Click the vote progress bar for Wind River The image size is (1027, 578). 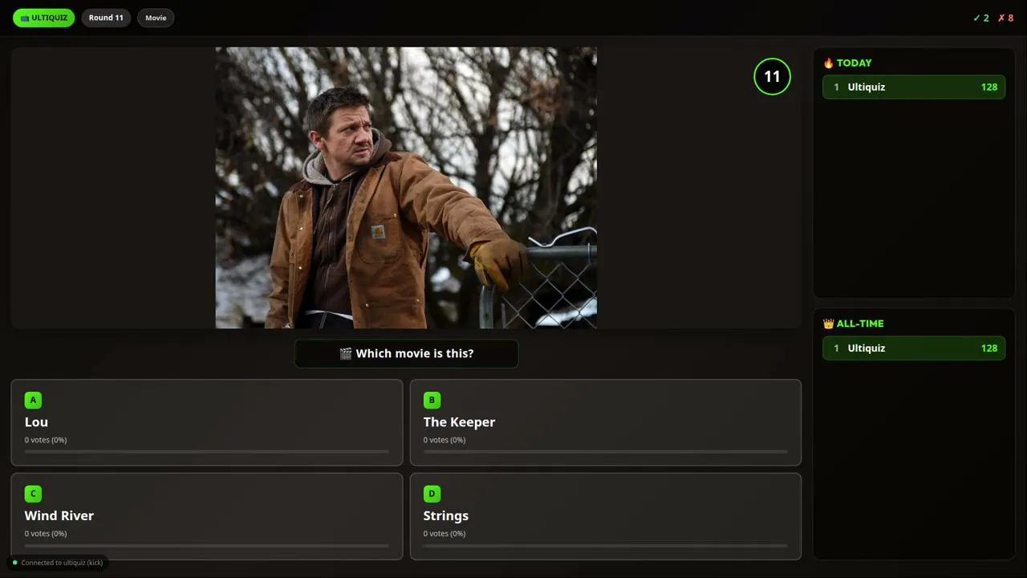coord(207,546)
